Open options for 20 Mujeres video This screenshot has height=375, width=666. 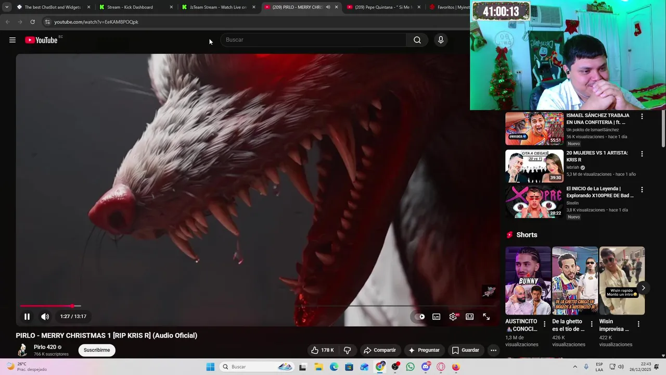pos(642,154)
